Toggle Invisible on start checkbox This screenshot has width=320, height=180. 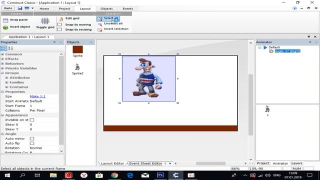(x=32, y=120)
